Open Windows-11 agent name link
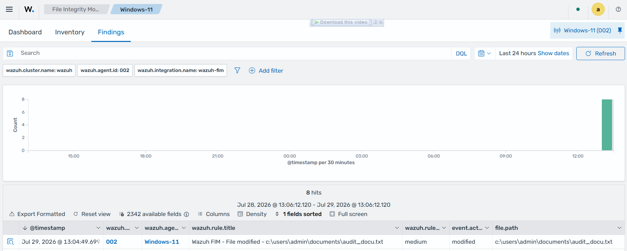The width and height of the screenshot is (627, 251). pyautogui.click(x=162, y=242)
